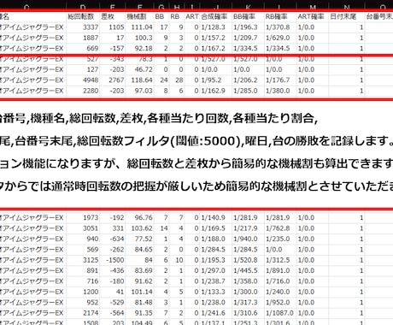Click the BB確率 header cell
The width and height of the screenshot is (393, 325).
tap(248, 16)
